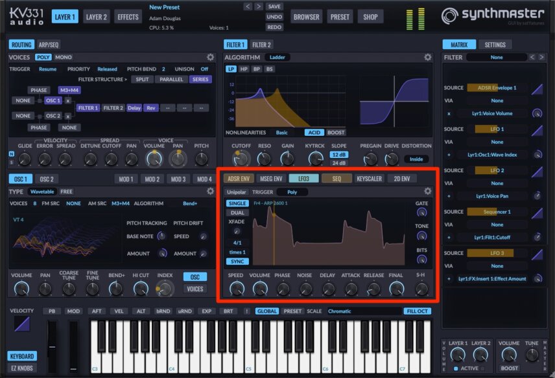Click the next matrix page arrow
Viewport: 555px width, 378px height.
click(541, 57)
